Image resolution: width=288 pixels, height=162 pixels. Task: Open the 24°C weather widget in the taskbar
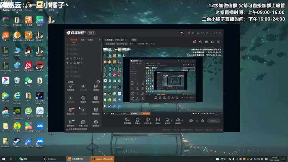point(221,159)
